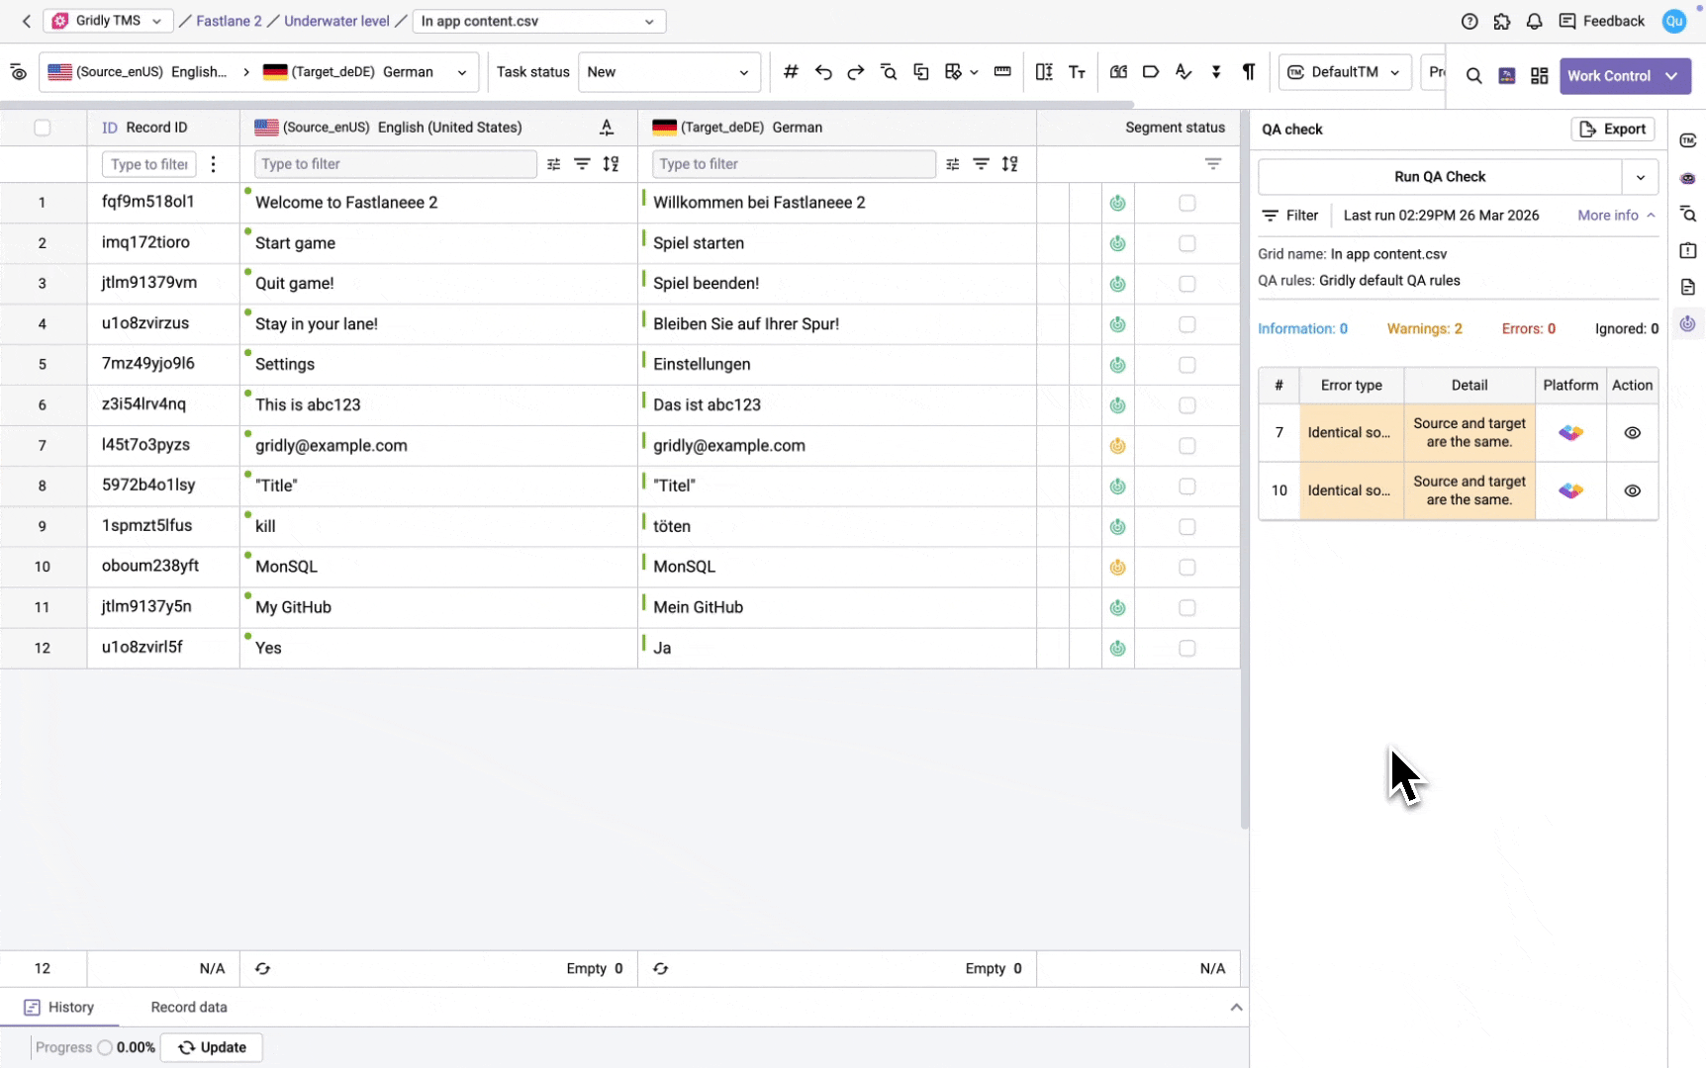The image size is (1706, 1068).
Task: Click the search magnifier icon
Action: pyautogui.click(x=1473, y=76)
